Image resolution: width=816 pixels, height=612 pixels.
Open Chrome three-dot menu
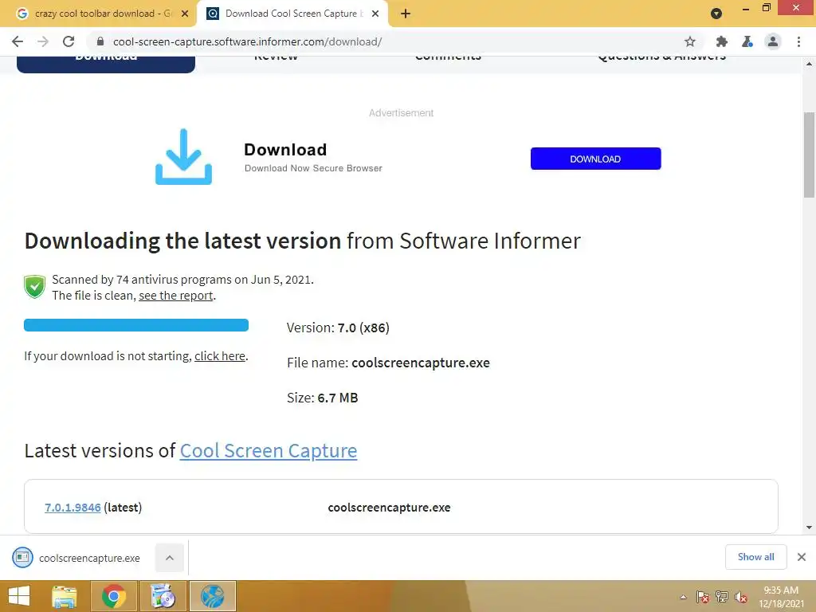(798, 41)
